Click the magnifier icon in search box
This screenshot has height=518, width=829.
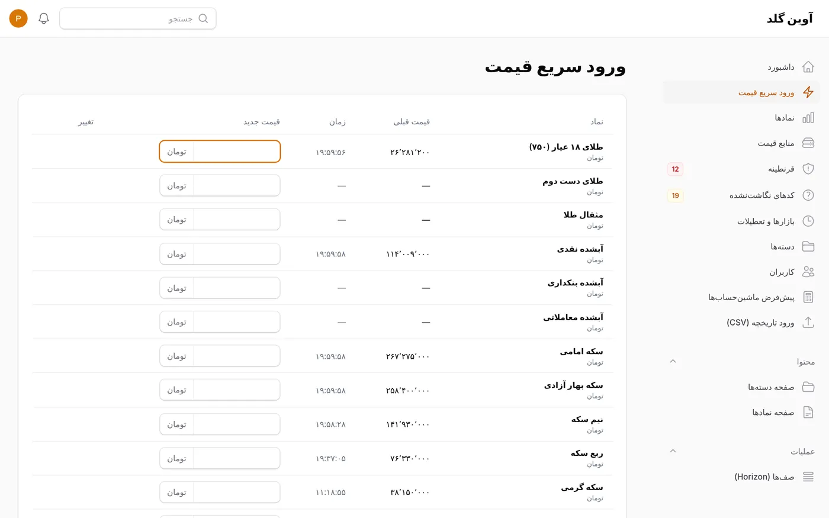coord(203,18)
